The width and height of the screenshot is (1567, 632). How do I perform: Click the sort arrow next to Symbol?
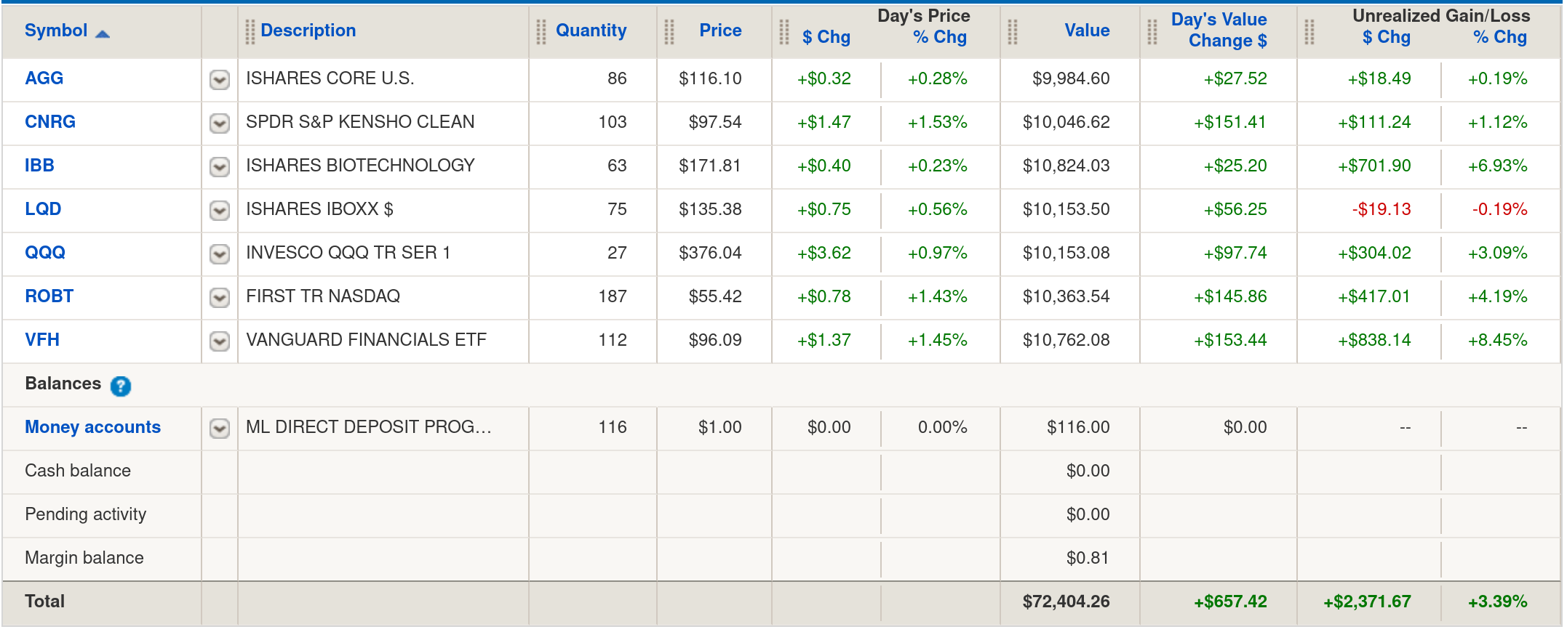click(x=103, y=33)
